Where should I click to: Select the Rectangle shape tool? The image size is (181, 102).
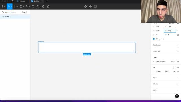21,7
